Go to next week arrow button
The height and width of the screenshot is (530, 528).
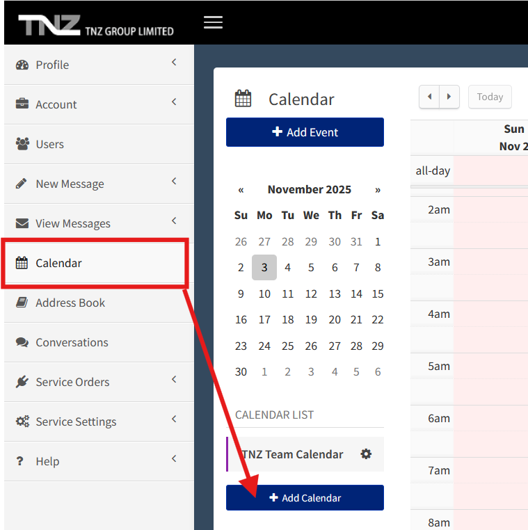449,97
